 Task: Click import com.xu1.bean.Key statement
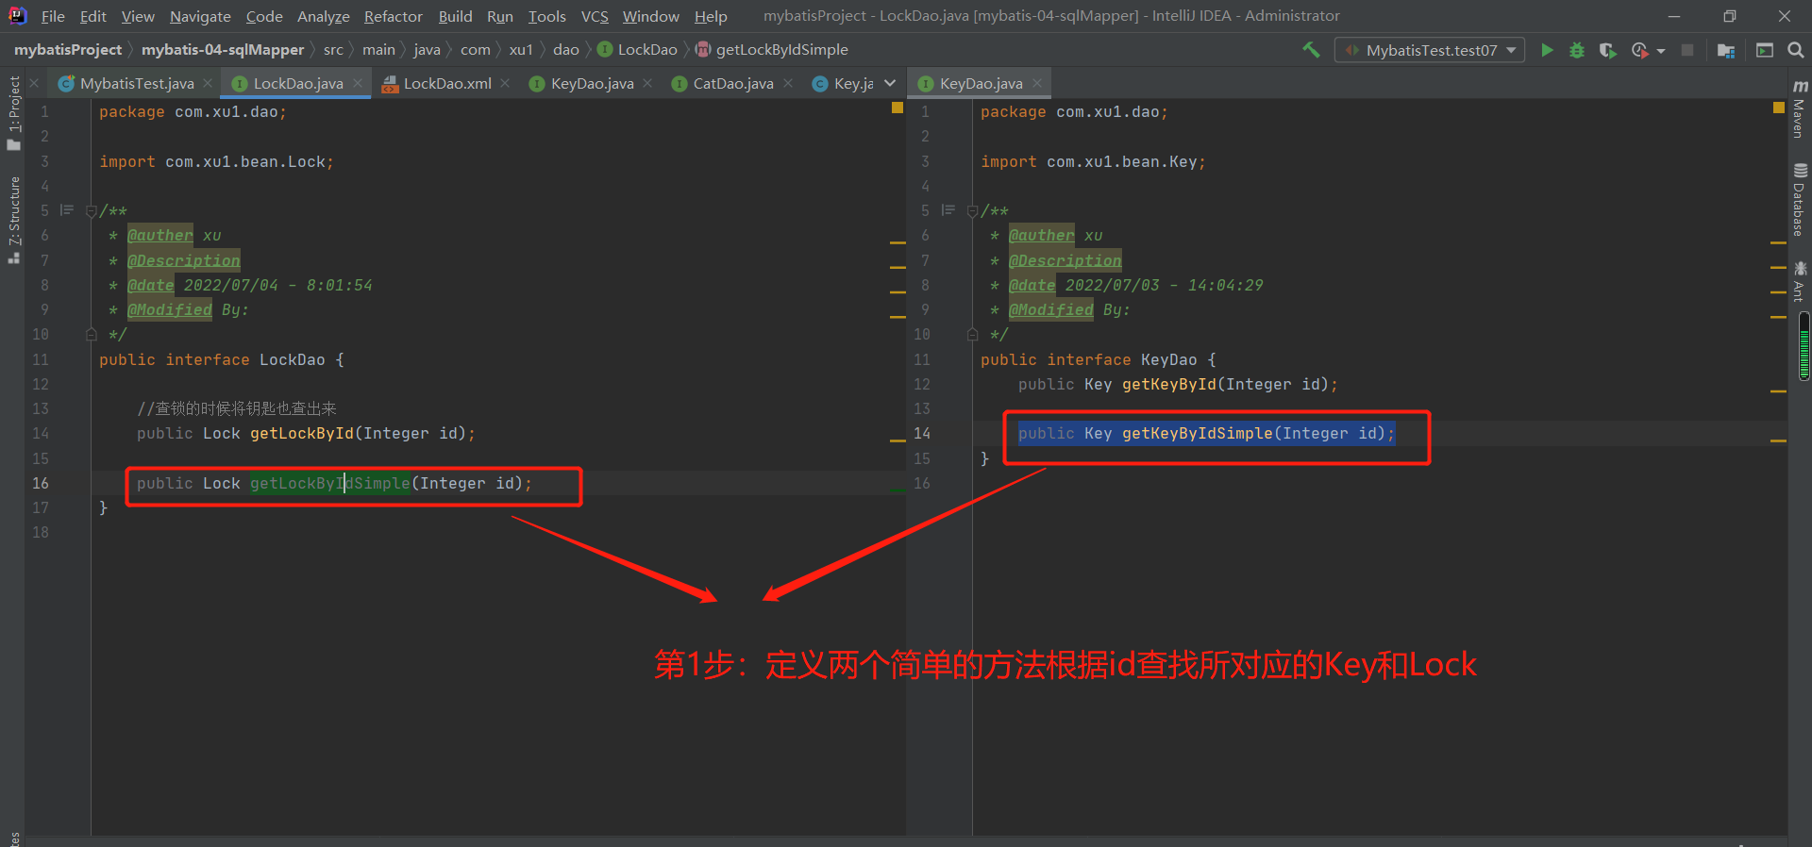[x=1093, y=162]
